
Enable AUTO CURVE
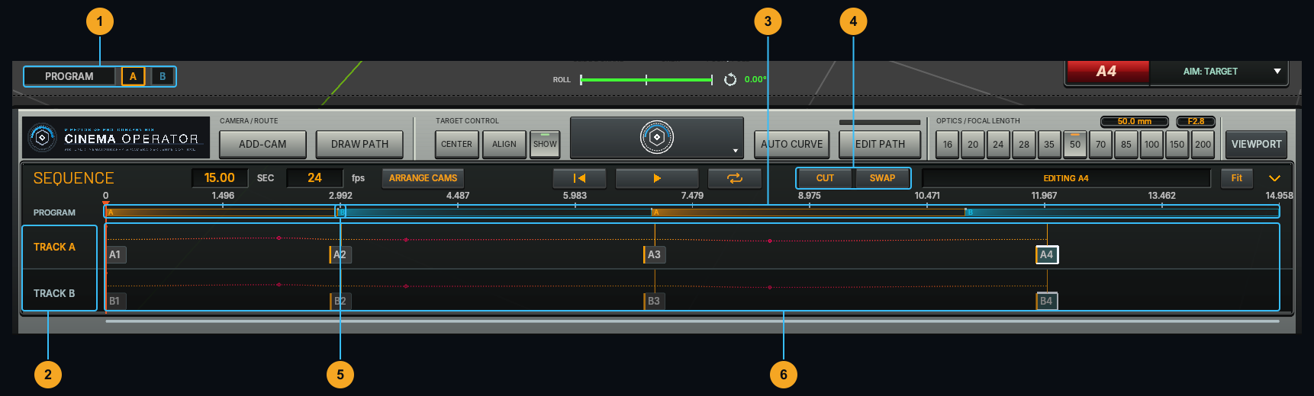[792, 144]
